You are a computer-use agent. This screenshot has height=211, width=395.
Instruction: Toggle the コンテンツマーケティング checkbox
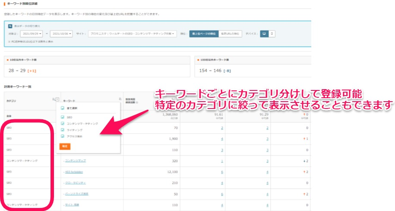(x=63, y=124)
